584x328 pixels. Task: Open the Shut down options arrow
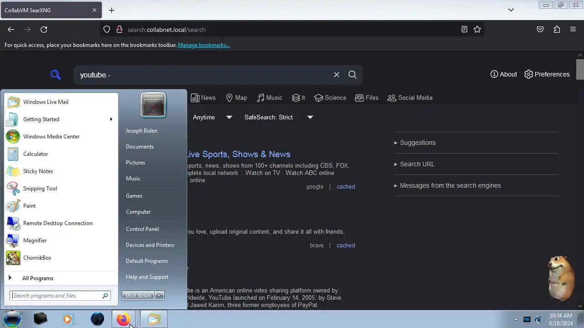pos(159,296)
